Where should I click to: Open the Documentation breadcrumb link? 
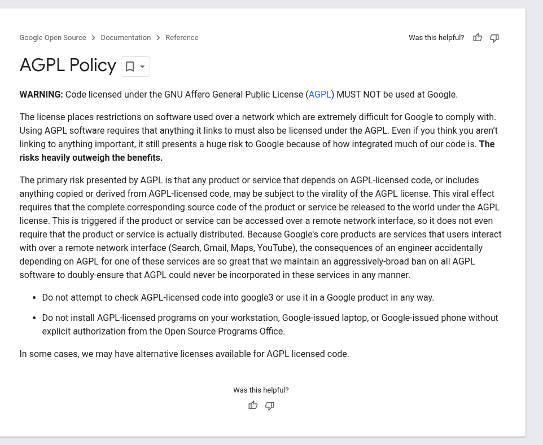pyautogui.click(x=126, y=37)
